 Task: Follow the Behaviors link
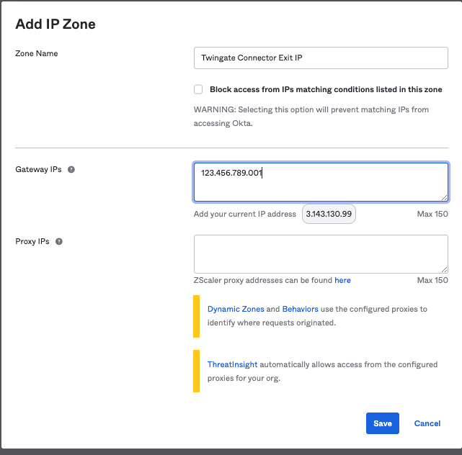(300, 309)
